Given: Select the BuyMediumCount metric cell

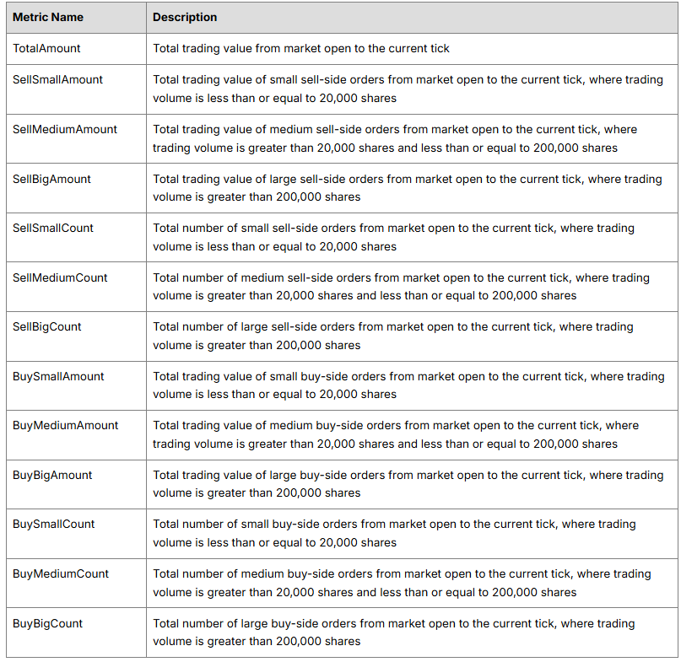Looking at the screenshot, I should pyautogui.click(x=77, y=583).
